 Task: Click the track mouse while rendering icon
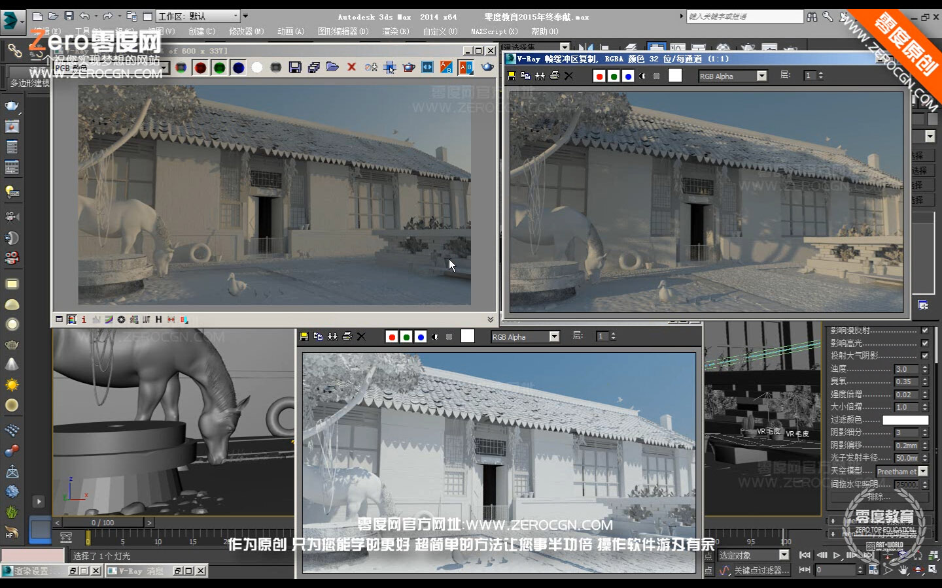[390, 67]
